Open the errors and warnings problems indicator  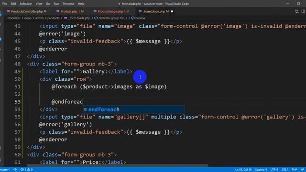(x=27, y=170)
